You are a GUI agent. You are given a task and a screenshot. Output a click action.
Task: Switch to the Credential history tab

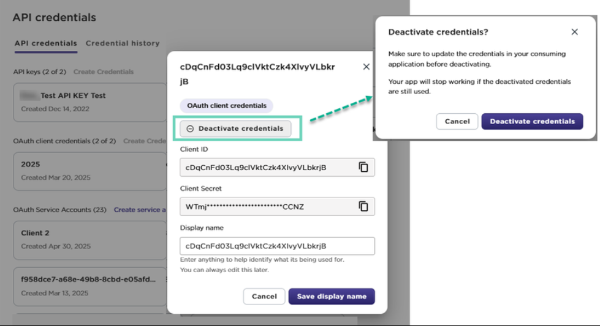(123, 43)
